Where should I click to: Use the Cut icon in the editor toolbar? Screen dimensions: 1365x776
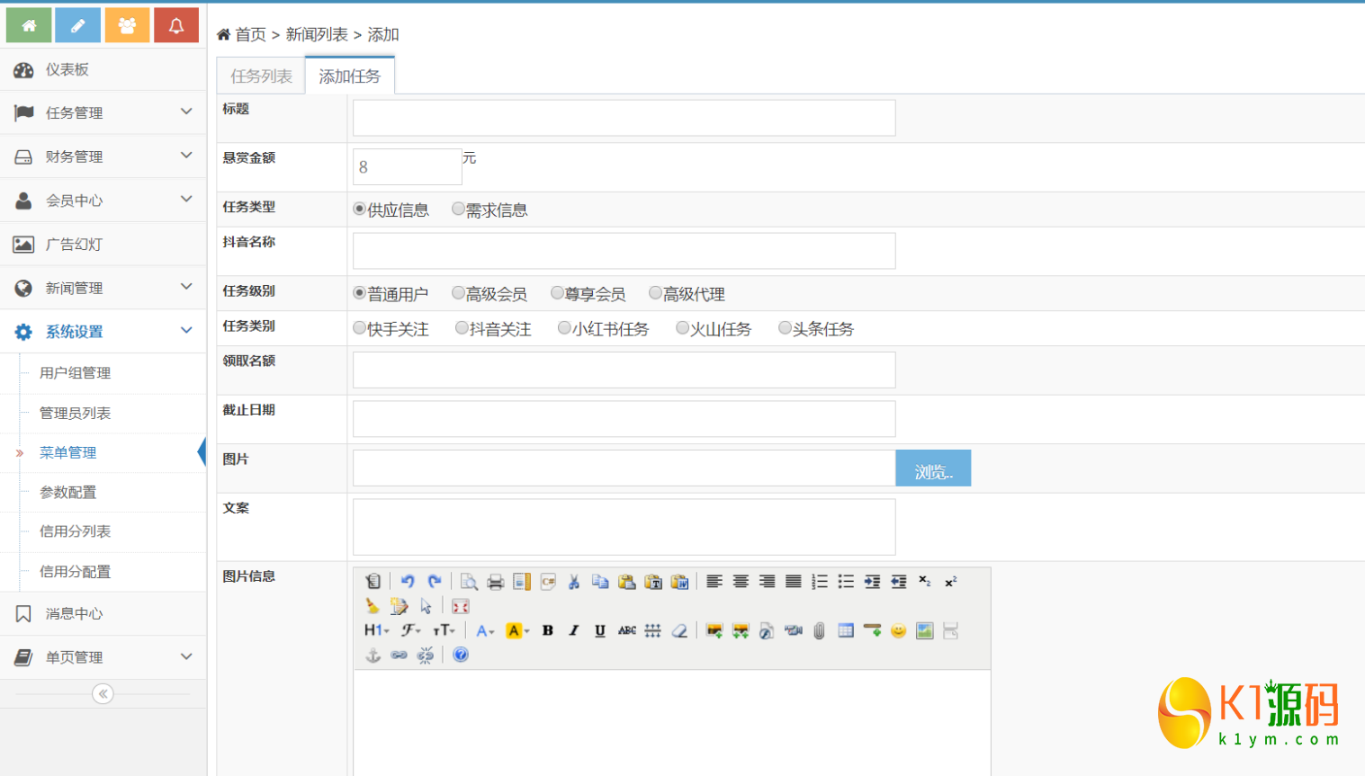573,581
